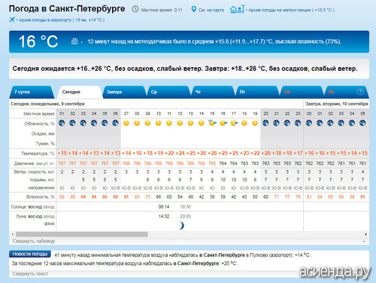Screen dimensions: 376x283
Task: Click the cloudy night icon at 01 hour
Action: [62, 123]
